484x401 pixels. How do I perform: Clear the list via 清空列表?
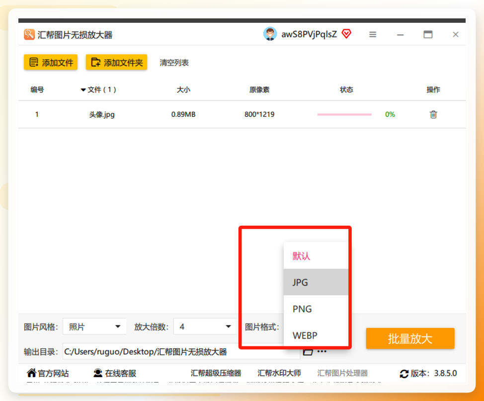(x=174, y=63)
